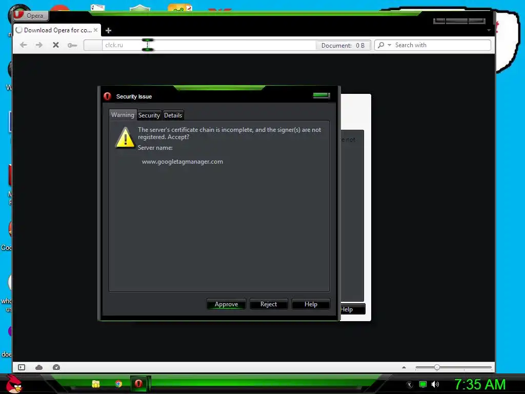525x394 pixels.
Task: Open the password key wand icon
Action: click(72, 45)
